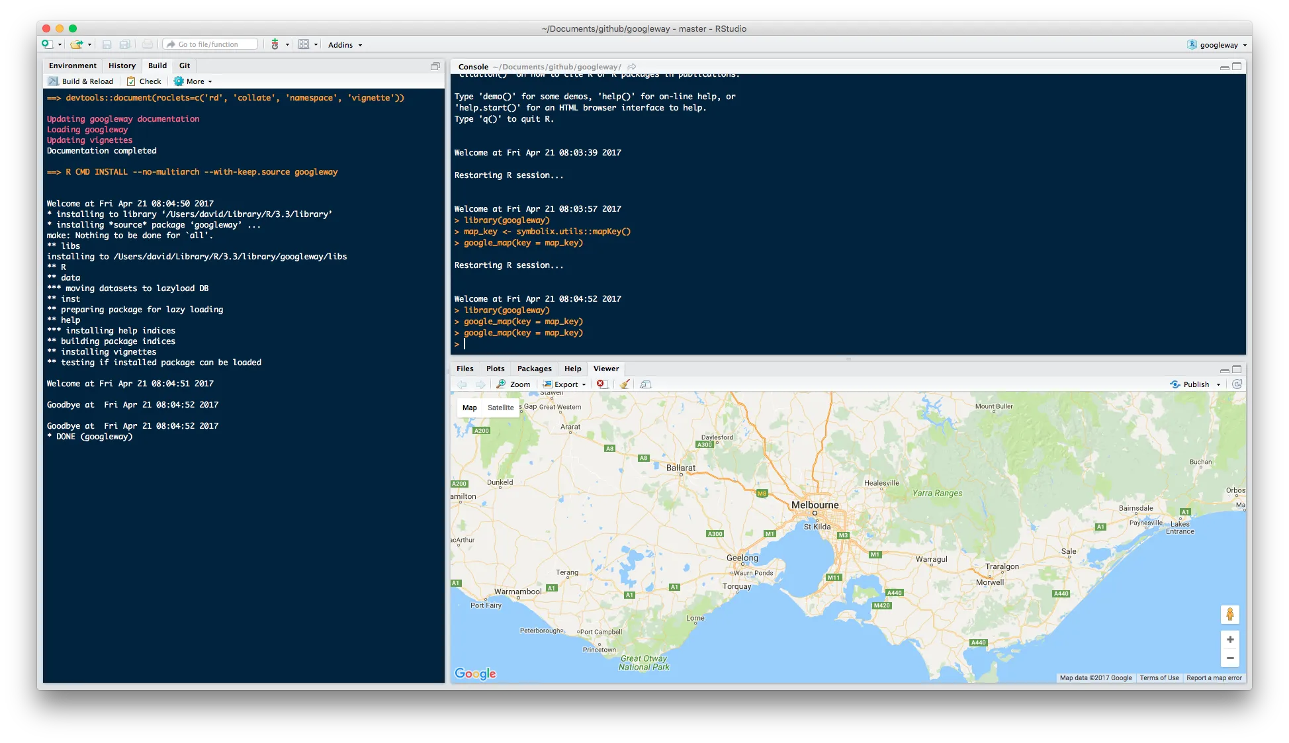This screenshot has height=743, width=1289.
Task: Show viewer in new window icon
Action: (x=646, y=384)
